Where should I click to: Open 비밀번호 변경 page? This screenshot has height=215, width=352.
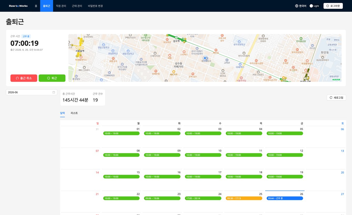95,6
